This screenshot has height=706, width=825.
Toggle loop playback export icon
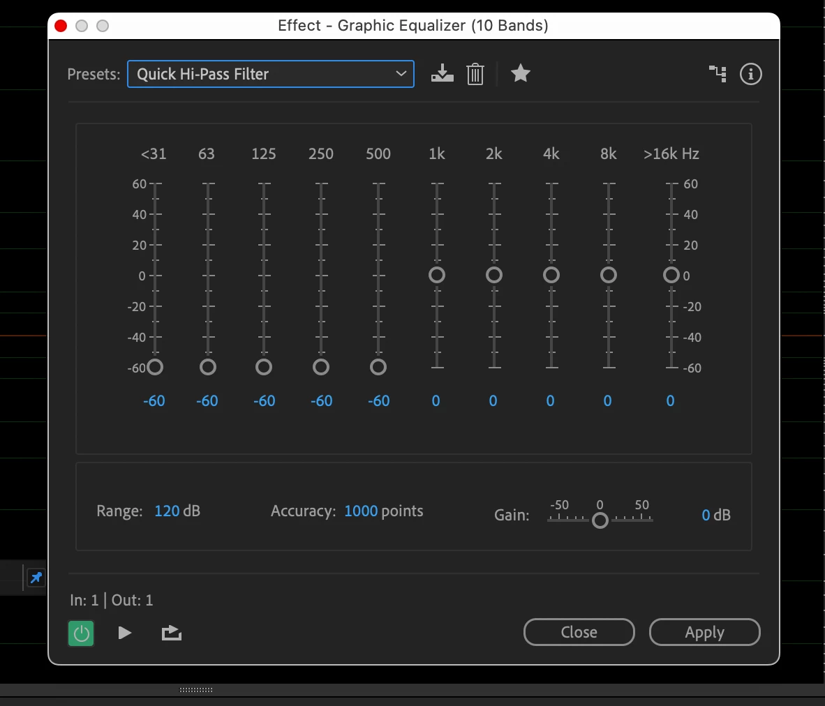172,633
